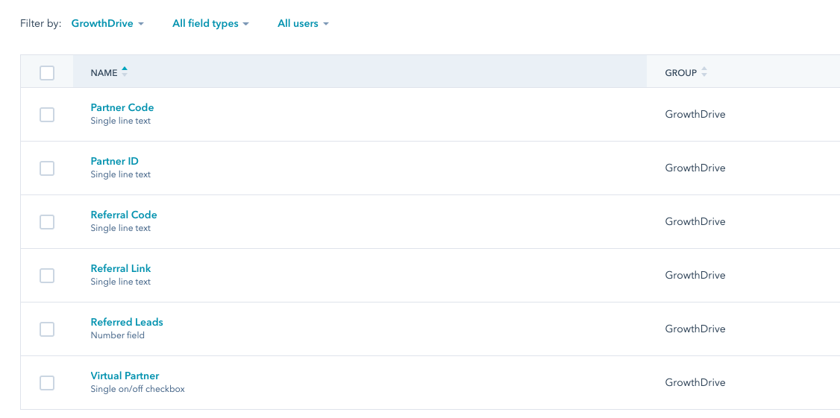
Task: Click 'Single line text' under Referral Link
Action: 121,282
